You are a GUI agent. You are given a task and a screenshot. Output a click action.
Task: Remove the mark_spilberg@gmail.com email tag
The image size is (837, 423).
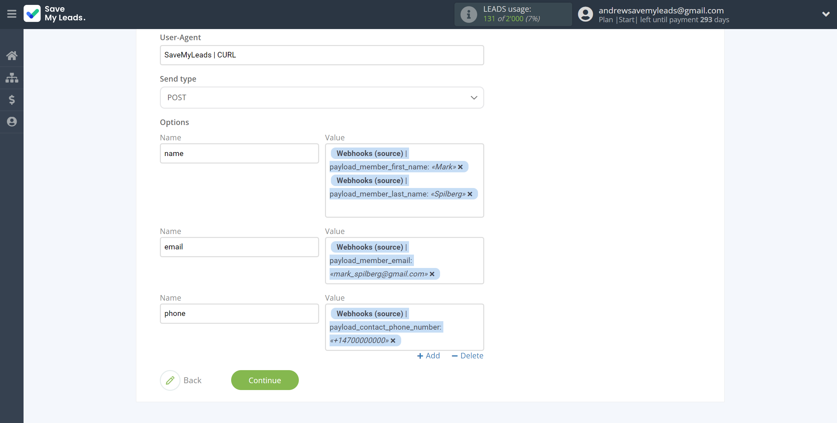tap(432, 274)
